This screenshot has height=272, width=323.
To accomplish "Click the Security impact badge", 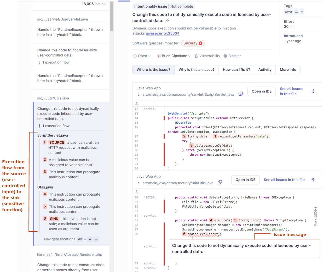I will click(193, 43).
